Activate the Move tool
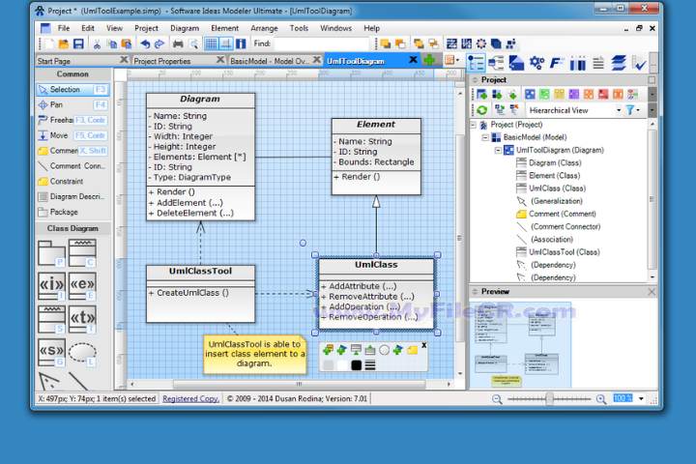 [x=72, y=135]
